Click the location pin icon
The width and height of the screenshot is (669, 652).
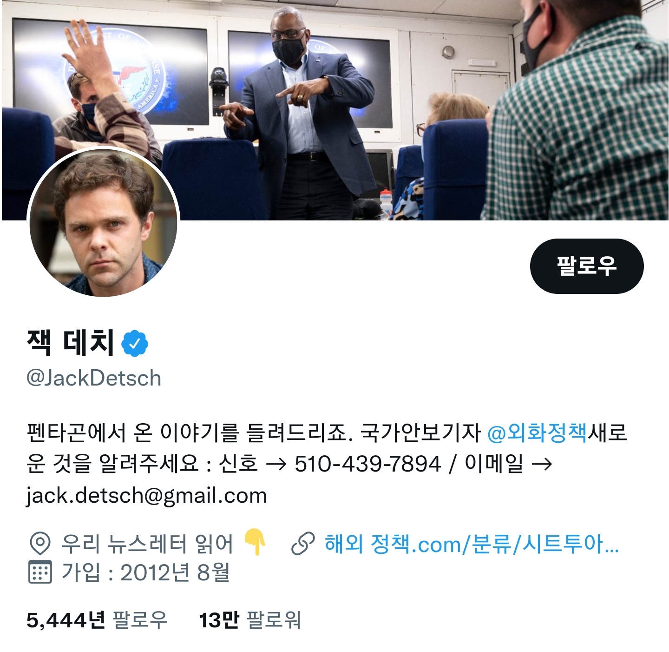(40, 543)
